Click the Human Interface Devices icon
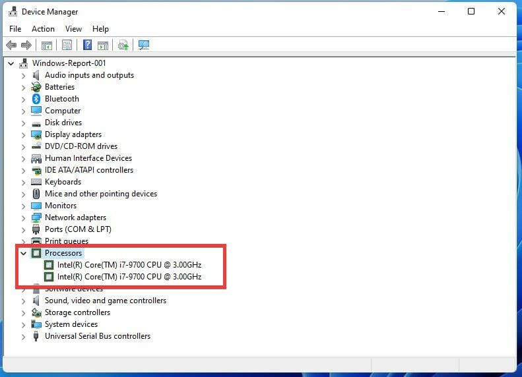The height and width of the screenshot is (377, 522). click(36, 159)
